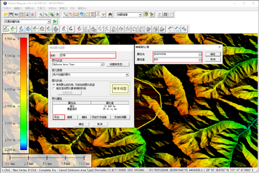Cancel the feature info dialog with 取消
Viewport: 259px width, 173px height.
[x=100, y=124]
